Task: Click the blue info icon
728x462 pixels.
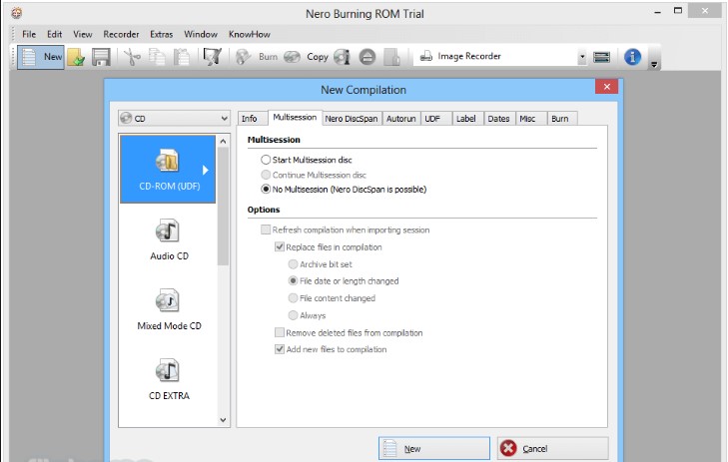Action: coord(632,57)
